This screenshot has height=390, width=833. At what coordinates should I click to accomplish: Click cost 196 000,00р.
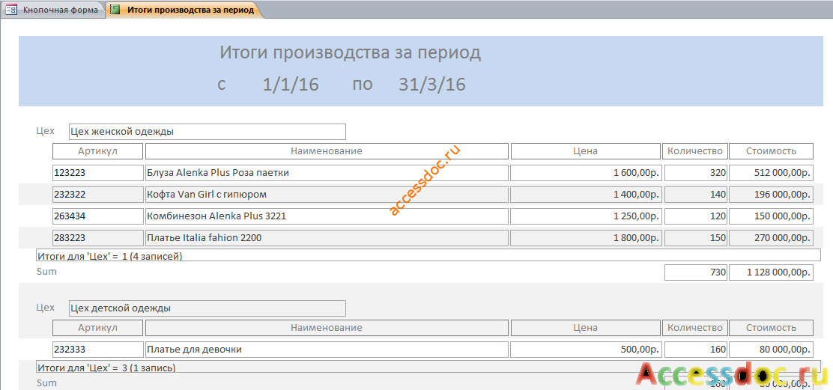click(771, 195)
